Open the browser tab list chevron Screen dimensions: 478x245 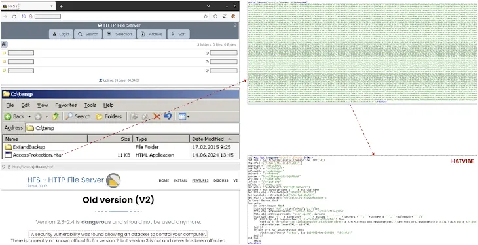coord(208,6)
